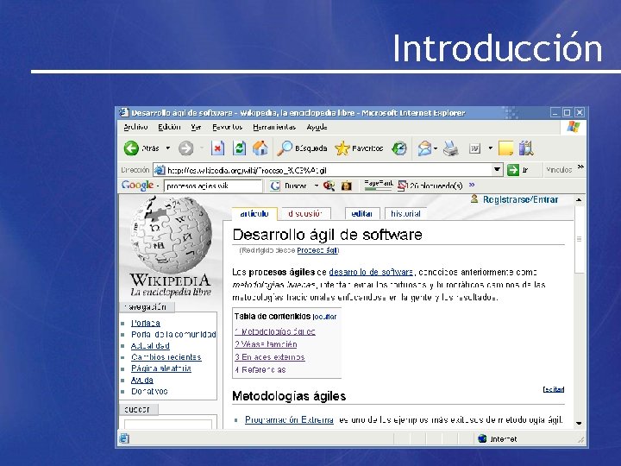The width and height of the screenshot is (621, 466).
Task: Open the Favoritos menu
Action: tap(227, 127)
